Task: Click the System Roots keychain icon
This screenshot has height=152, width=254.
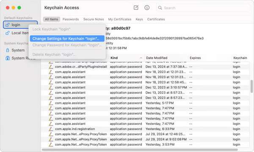Action: pyautogui.click(x=8, y=58)
